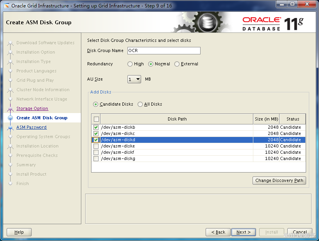Open the AU Size dropdown
Screen dimensions: 319x241
(134, 79)
